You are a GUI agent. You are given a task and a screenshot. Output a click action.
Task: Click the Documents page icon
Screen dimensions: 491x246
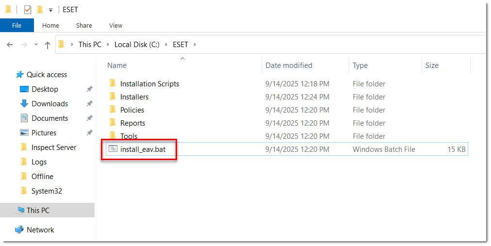tap(24, 118)
